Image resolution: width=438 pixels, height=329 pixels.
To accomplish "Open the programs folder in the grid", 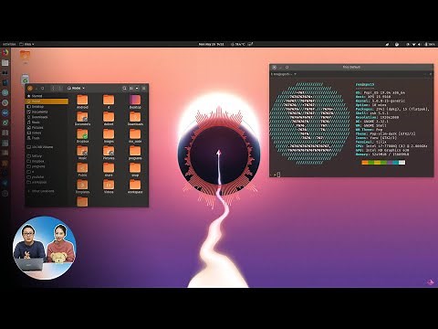I will point(135,153).
